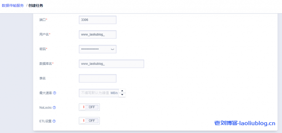Open the help icon next to ETL设置
282x133 pixels.
54,121
